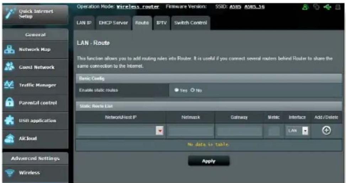346x183 pixels.
Task: Click the Apply button
Action: pyautogui.click(x=209, y=161)
